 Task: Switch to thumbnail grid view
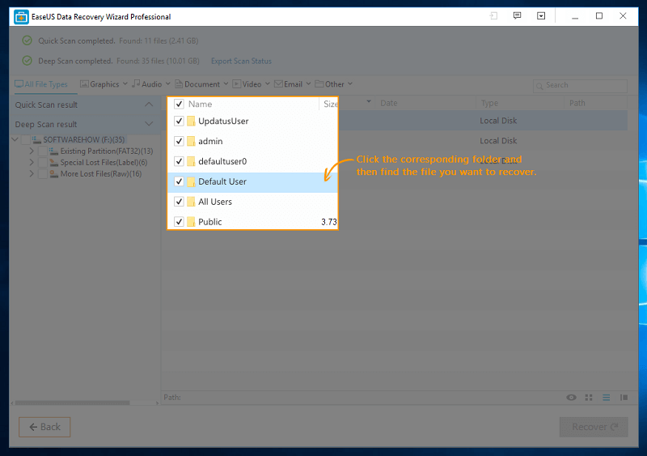coord(589,398)
